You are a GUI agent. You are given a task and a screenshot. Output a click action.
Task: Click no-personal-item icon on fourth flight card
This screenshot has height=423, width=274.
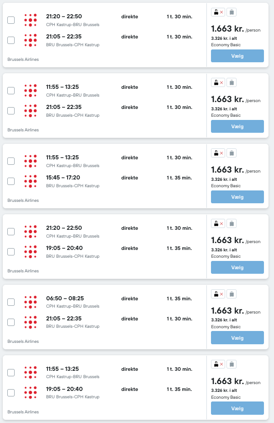218,224
